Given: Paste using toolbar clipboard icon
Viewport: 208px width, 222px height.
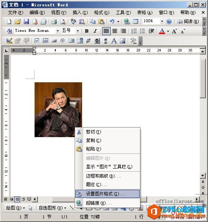Looking at the screenshot, I should (x=101, y=21).
